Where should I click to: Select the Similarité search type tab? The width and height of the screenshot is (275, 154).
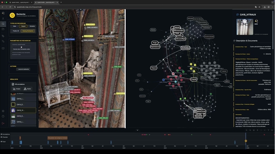tap(32, 26)
